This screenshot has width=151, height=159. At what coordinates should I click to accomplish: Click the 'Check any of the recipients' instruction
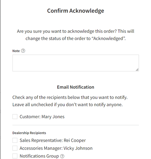(x=70, y=97)
